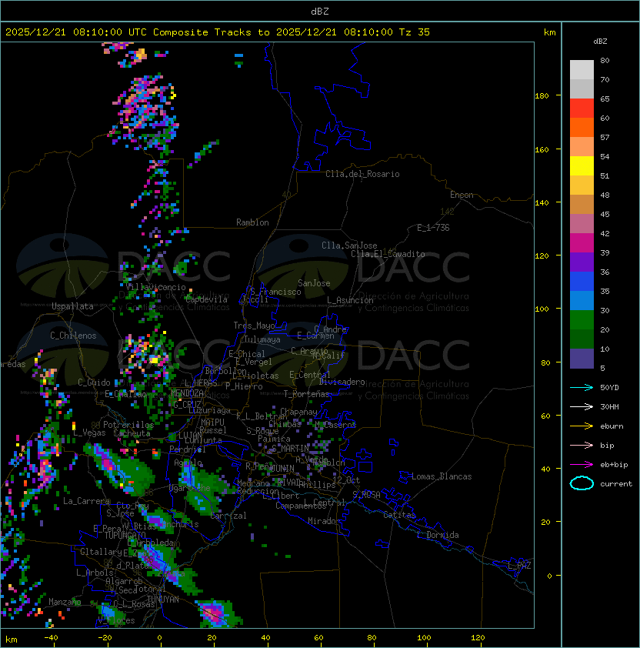The width and height of the screenshot is (640, 648).
Task: Click the 'L_Dormida' map label
Action: (438, 535)
